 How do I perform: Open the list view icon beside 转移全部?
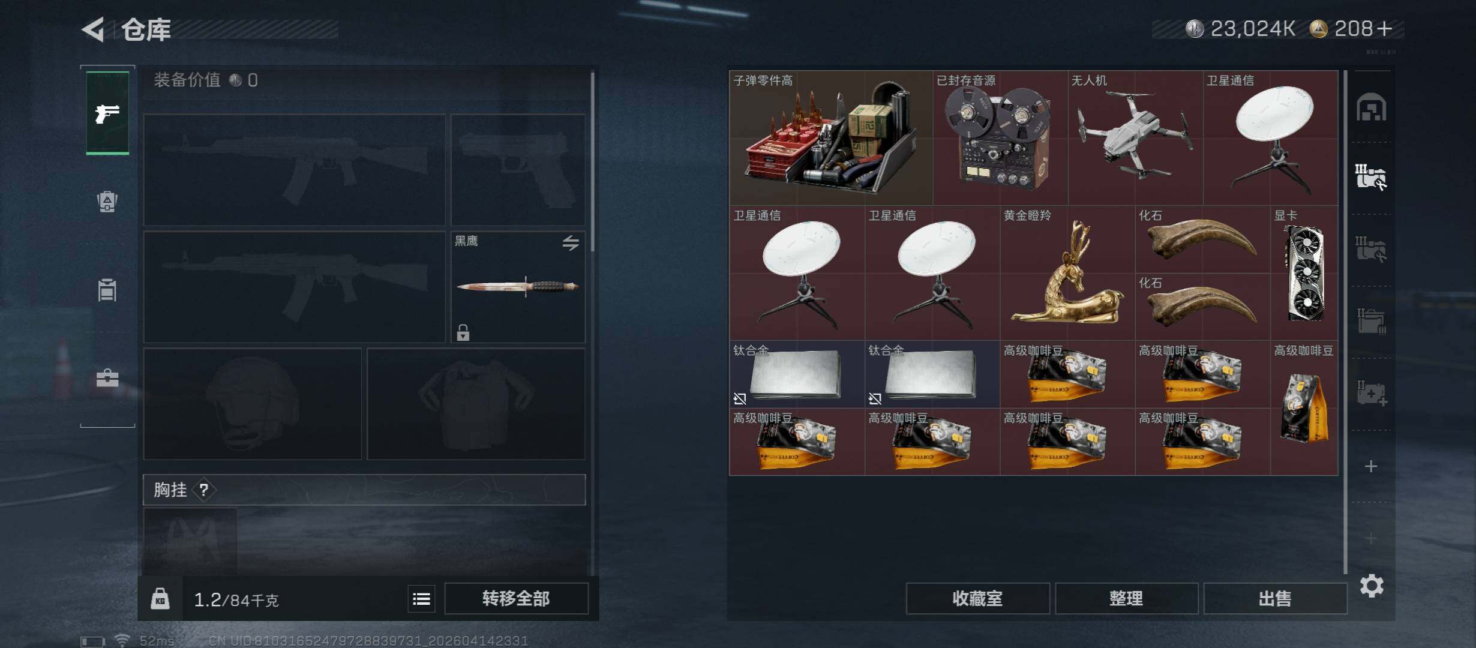[422, 599]
